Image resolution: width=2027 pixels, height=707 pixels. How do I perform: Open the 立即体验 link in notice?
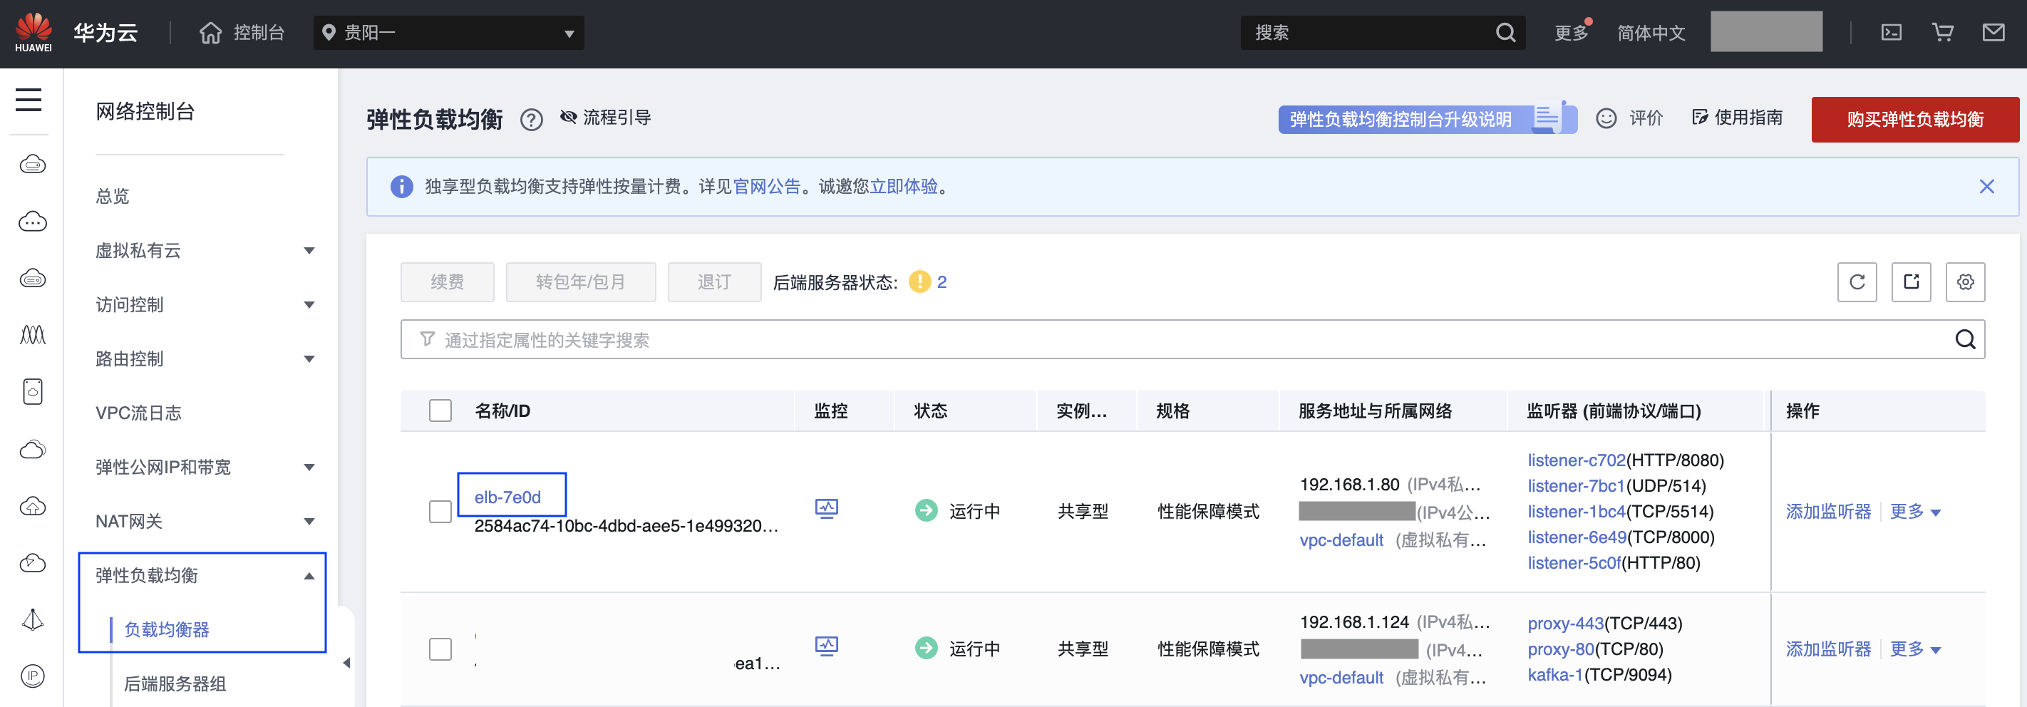click(x=903, y=187)
